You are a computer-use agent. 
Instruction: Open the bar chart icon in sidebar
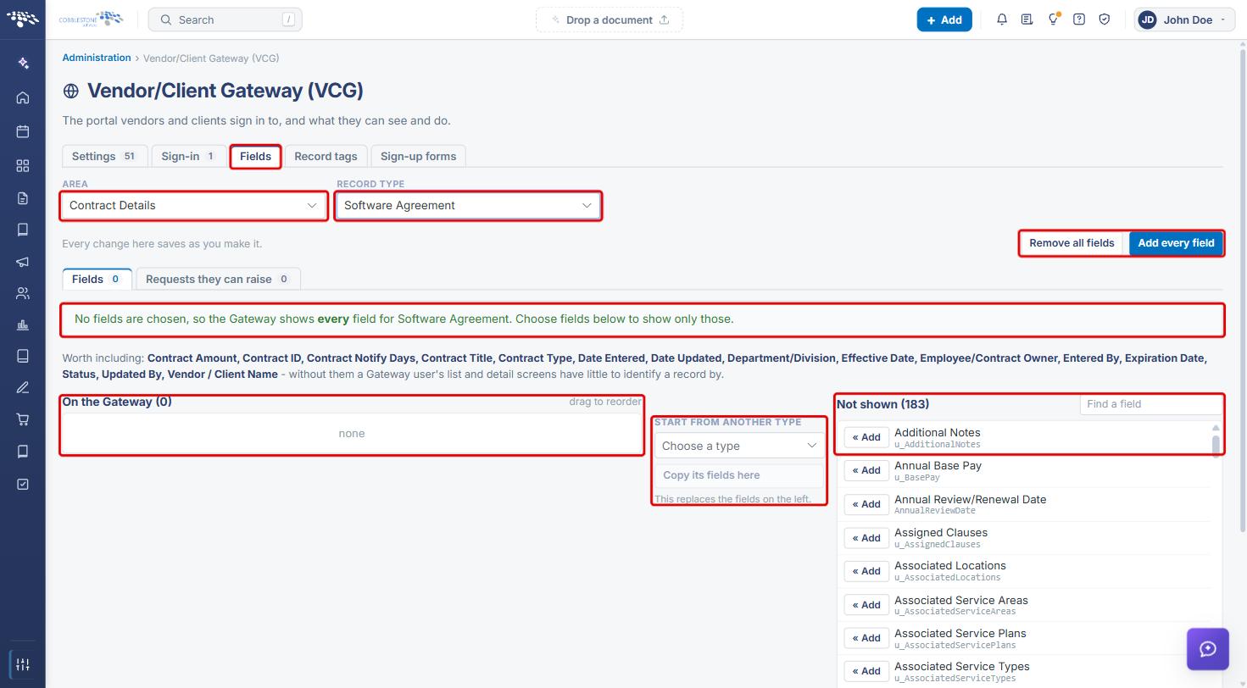coord(23,325)
